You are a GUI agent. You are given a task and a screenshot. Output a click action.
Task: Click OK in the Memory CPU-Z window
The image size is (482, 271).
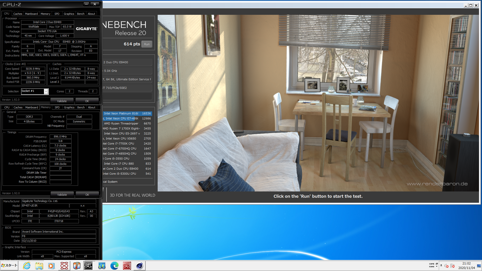pos(87,195)
